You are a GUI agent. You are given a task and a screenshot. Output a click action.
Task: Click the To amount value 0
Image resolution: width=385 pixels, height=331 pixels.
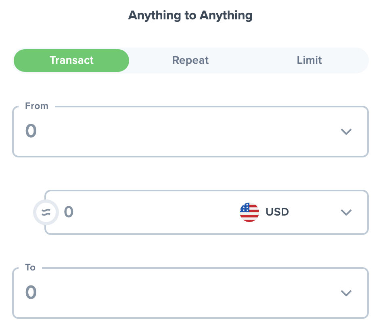tap(31, 293)
